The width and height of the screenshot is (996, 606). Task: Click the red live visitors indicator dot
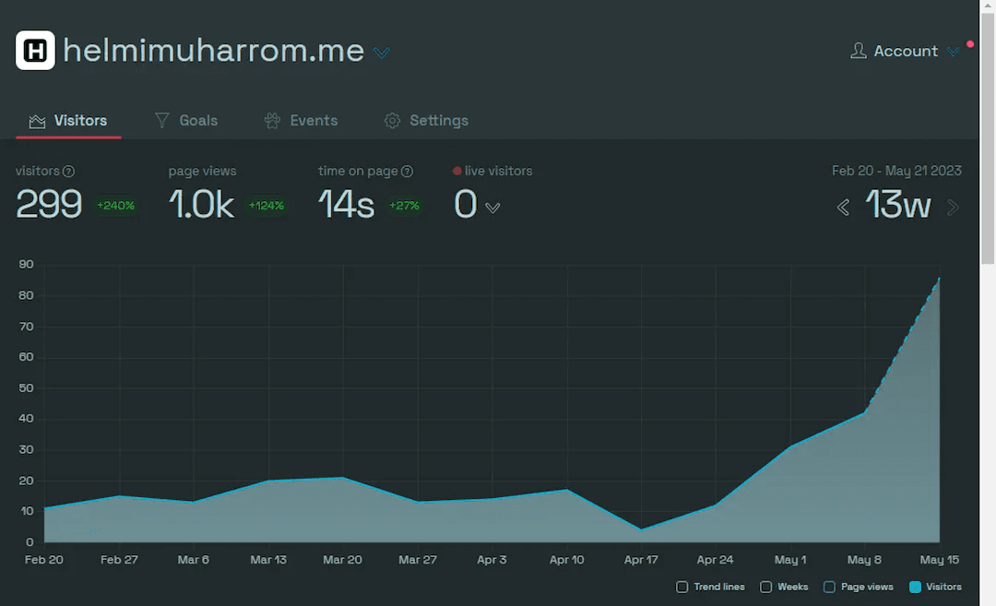tap(456, 171)
